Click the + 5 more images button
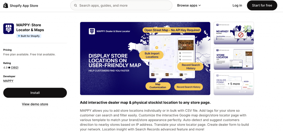The height and width of the screenshot is (134, 283). [234, 84]
